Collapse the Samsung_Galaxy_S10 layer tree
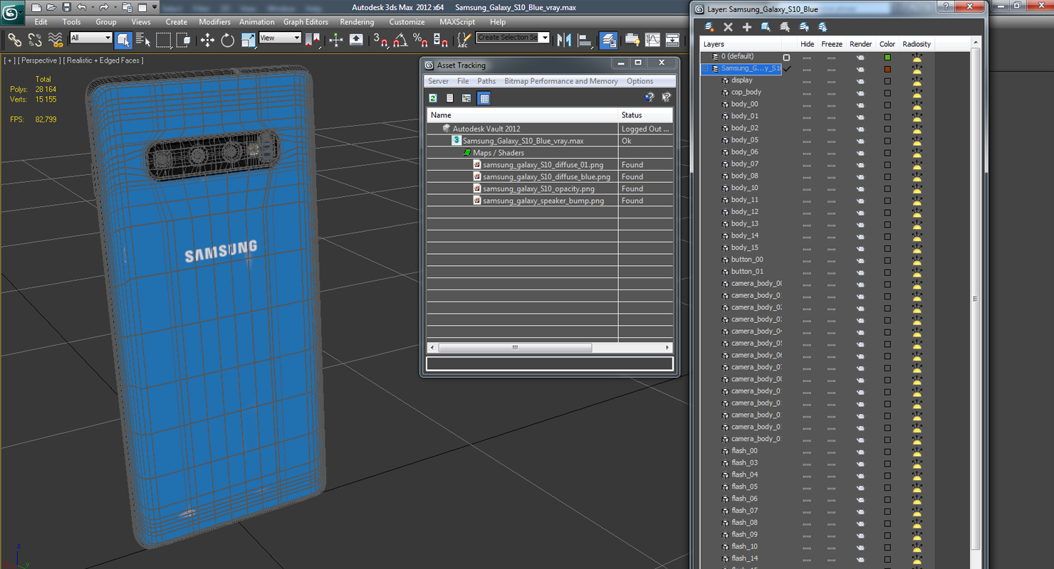 (706, 69)
